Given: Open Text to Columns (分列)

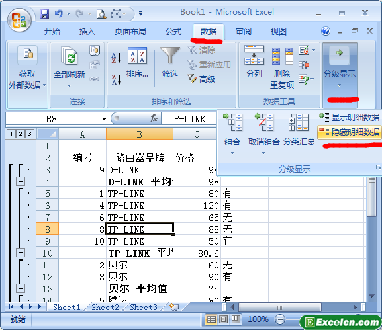Looking at the screenshot, I should [x=254, y=62].
